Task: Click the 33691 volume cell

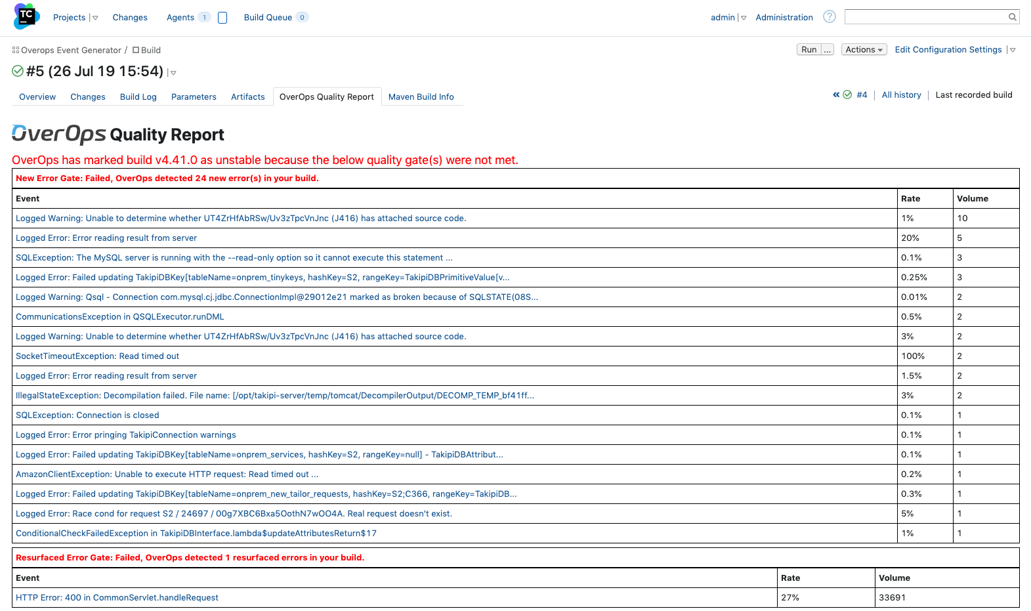Action: coord(947,597)
